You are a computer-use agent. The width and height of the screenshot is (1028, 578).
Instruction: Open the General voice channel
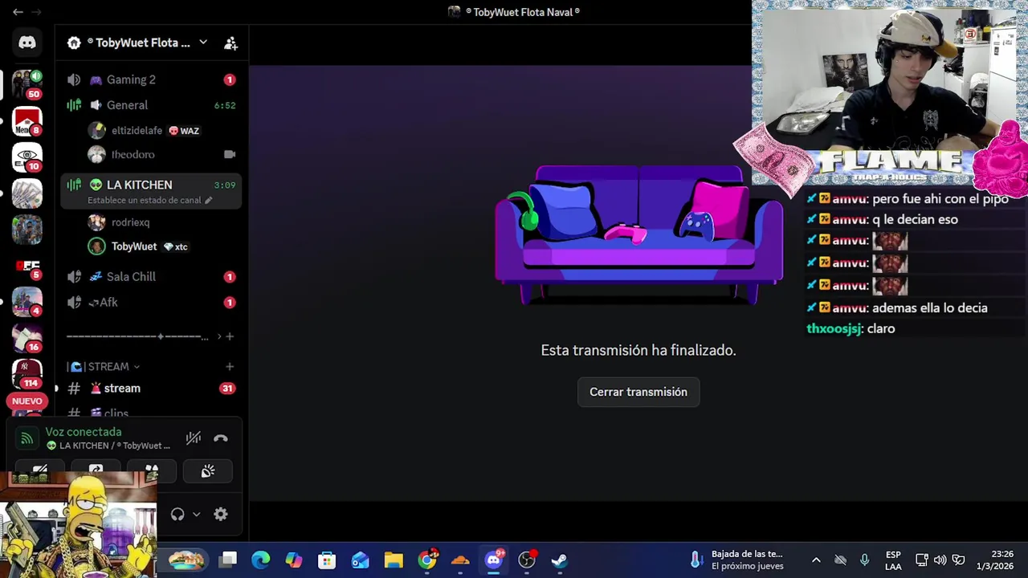click(151, 105)
